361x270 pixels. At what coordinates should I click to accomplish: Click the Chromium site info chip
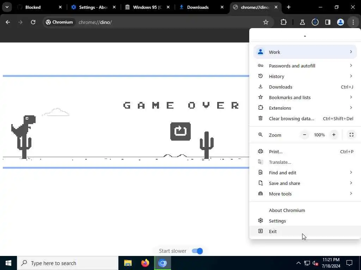[59, 22]
